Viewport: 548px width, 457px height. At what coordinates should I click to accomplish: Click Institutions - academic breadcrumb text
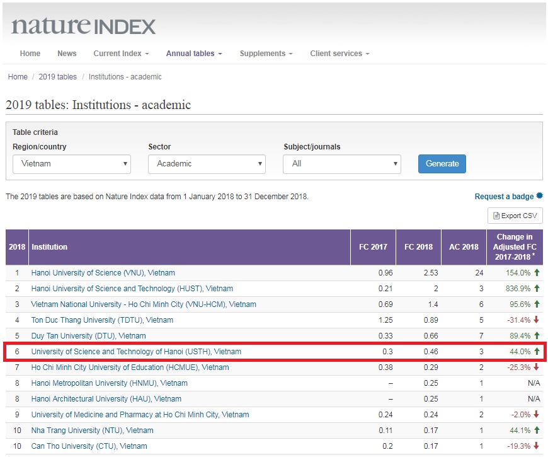coord(125,76)
